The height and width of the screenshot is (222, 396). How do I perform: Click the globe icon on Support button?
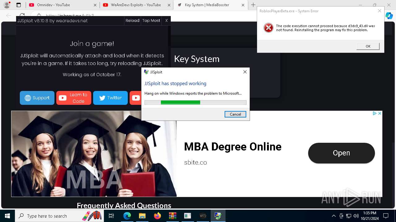pyautogui.click(x=28, y=98)
